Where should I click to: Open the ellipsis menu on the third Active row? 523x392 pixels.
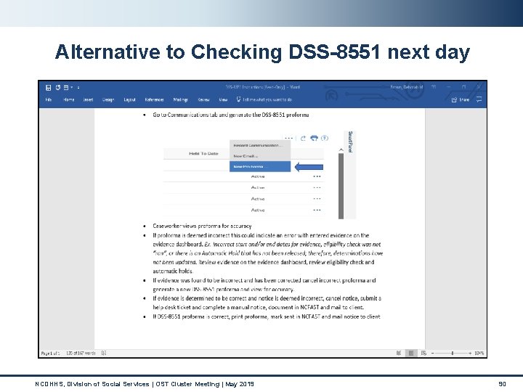(x=317, y=199)
